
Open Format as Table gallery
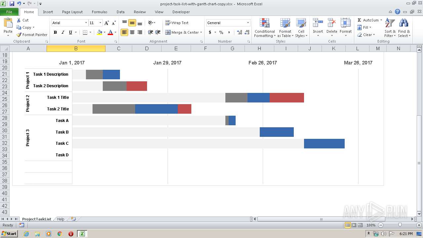285,28
